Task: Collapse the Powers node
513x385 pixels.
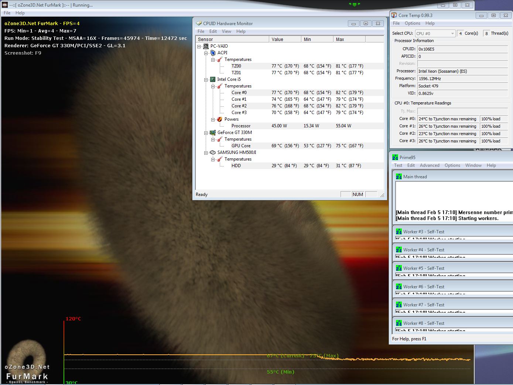Action: 213,120
